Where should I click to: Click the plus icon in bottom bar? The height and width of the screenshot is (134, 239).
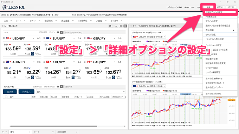pos(3,132)
